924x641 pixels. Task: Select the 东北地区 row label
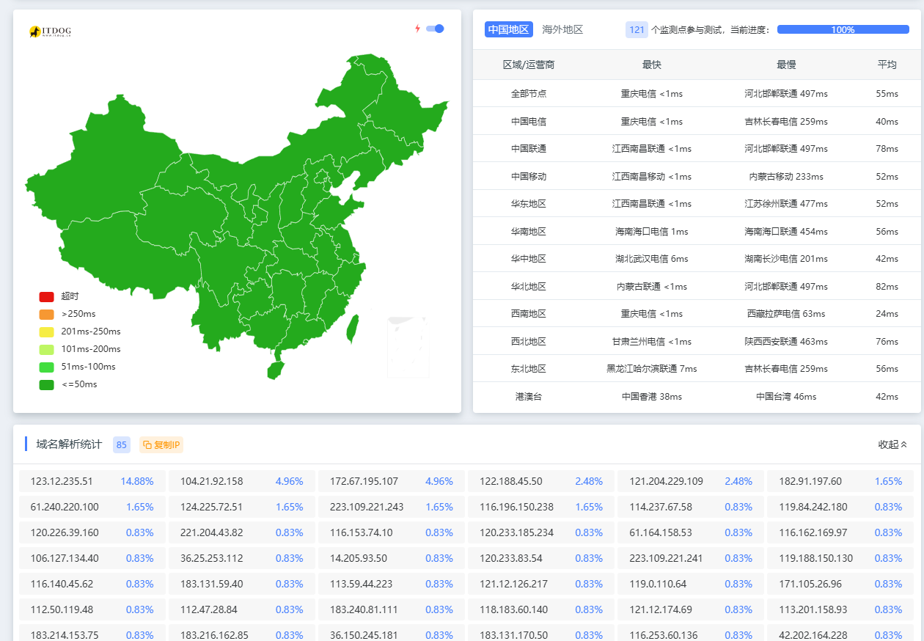pyautogui.click(x=529, y=369)
